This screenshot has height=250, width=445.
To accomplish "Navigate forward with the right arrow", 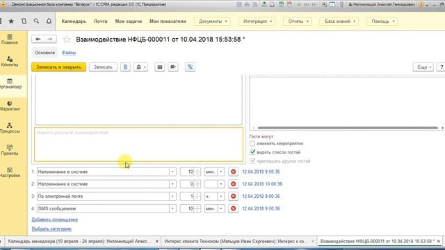I will (50, 39).
